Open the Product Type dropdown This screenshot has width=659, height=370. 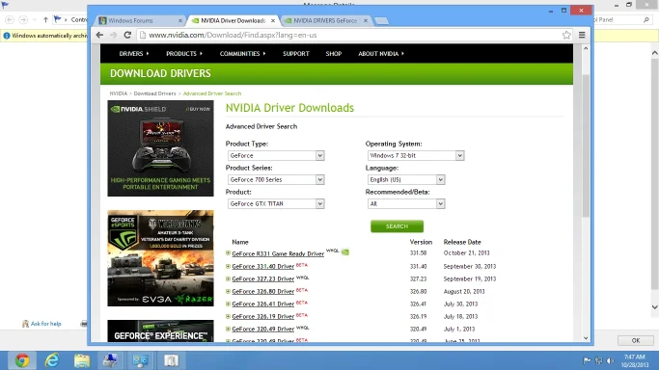[276, 156]
